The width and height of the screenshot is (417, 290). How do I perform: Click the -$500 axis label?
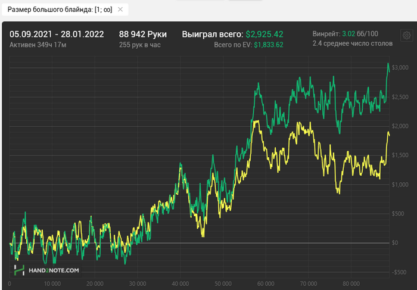point(399,272)
